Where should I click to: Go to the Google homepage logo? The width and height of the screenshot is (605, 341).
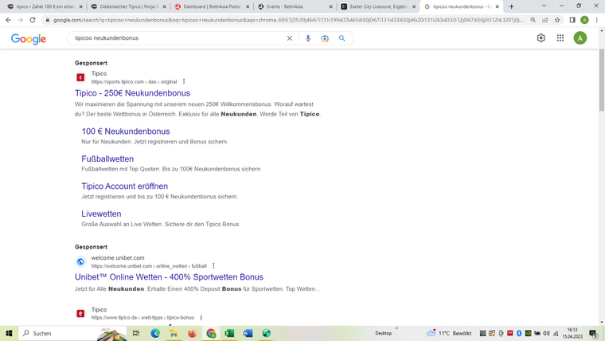(x=29, y=38)
